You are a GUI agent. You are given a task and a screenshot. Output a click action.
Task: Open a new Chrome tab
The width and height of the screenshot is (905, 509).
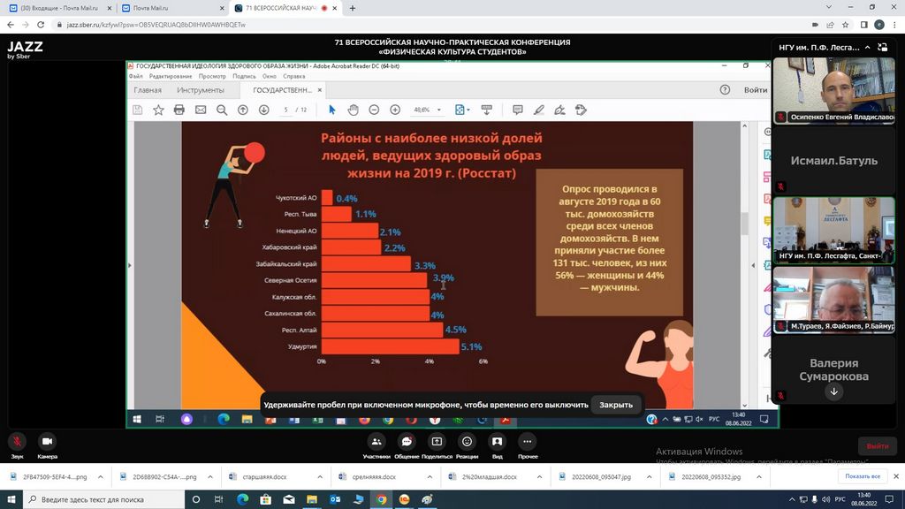coord(353,8)
